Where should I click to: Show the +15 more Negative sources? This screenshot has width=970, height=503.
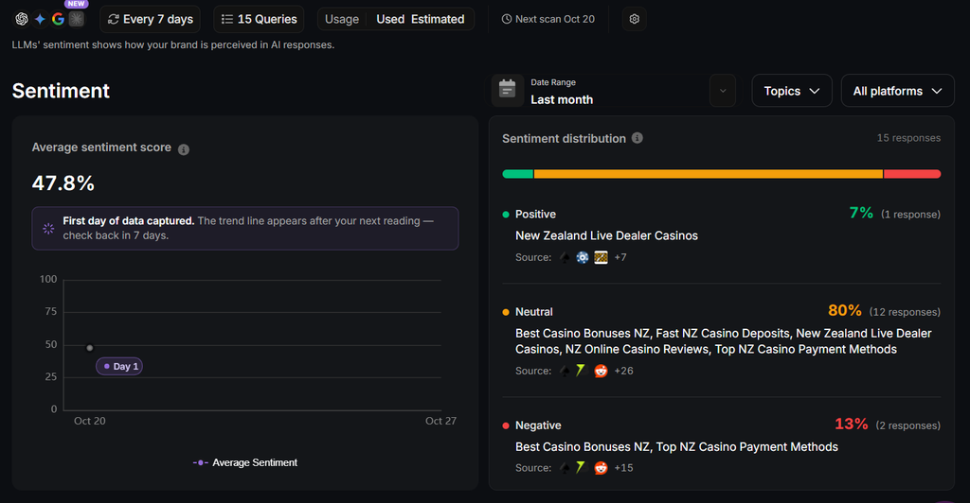pos(623,468)
